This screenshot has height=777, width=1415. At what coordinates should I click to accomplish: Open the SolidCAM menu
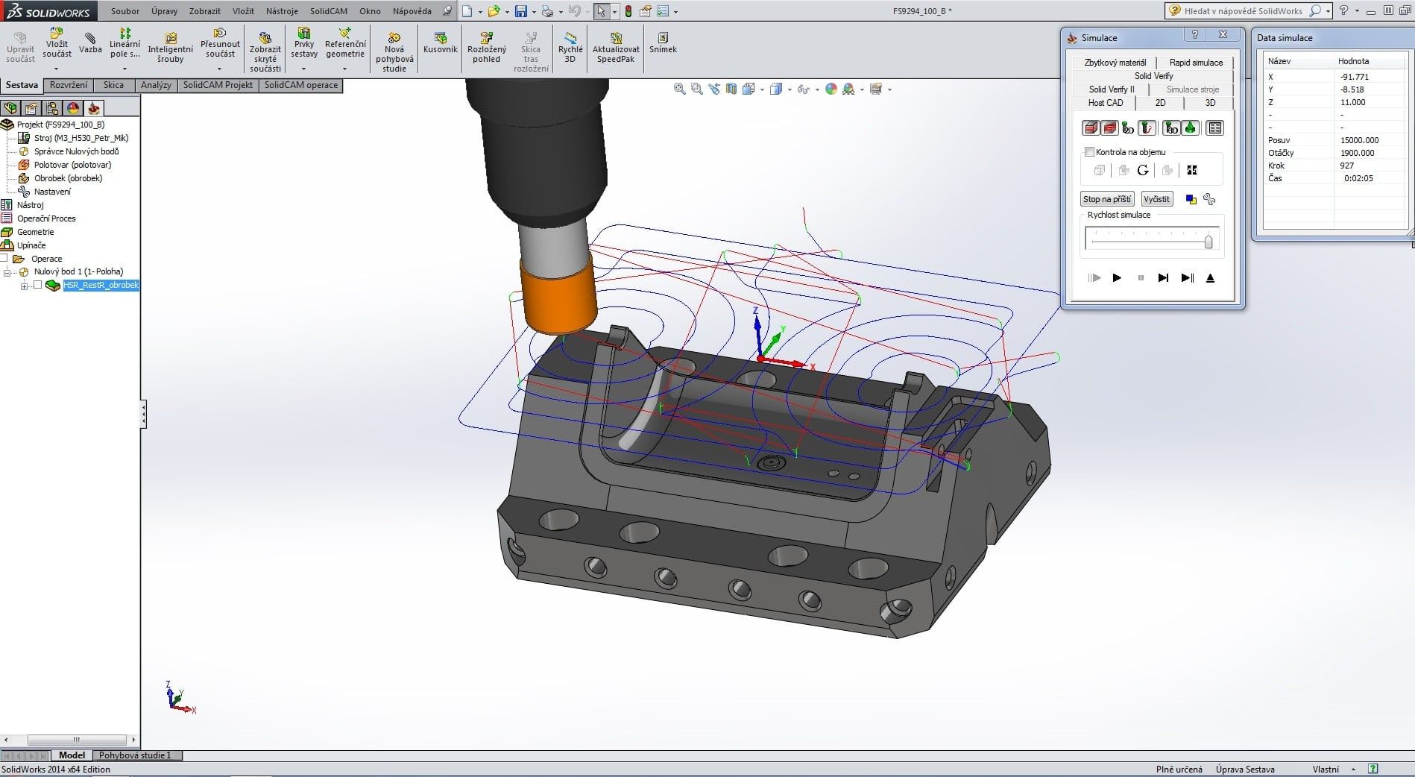329,11
